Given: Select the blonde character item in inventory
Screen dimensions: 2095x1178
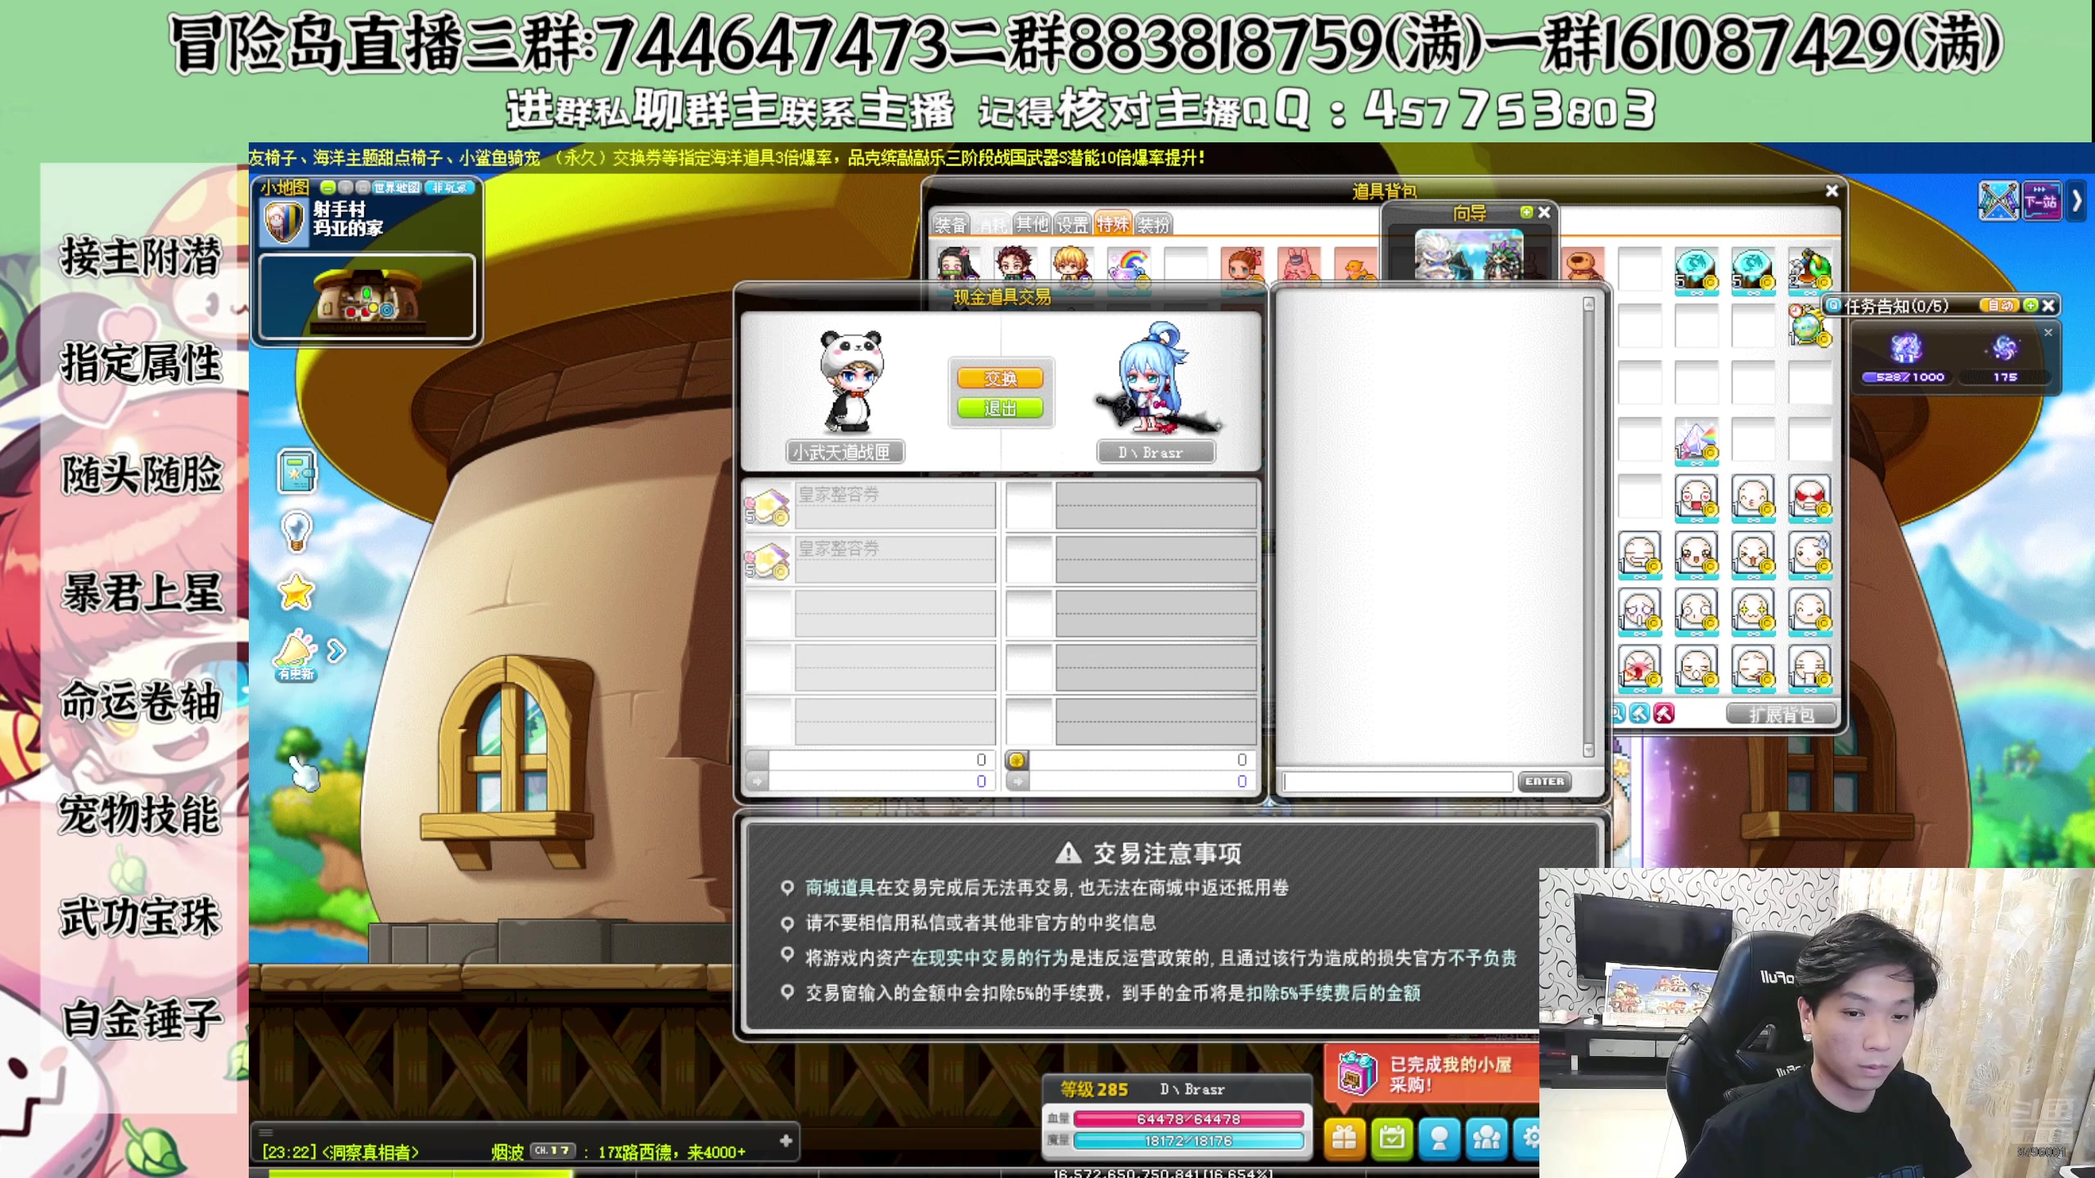Looking at the screenshot, I should (x=1072, y=268).
